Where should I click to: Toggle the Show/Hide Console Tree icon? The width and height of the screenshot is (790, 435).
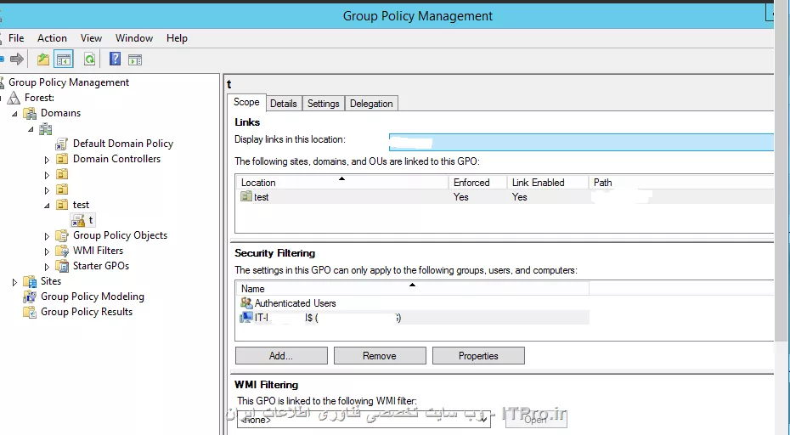(64, 59)
